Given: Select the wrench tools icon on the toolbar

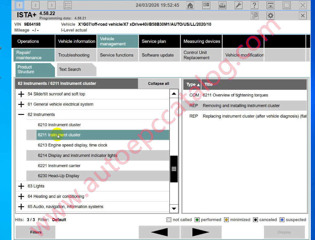Looking at the screenshot, I should coord(239,5).
